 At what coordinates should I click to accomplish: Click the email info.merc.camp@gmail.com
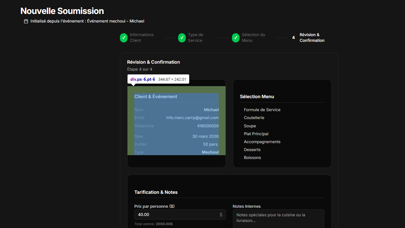tap(192, 118)
